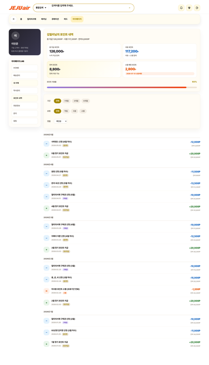Click the red X icon on expired points entry
This screenshot has width=209, height=365.
46,291
